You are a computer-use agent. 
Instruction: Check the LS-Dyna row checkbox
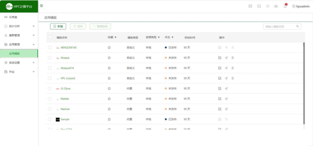pos(50,88)
